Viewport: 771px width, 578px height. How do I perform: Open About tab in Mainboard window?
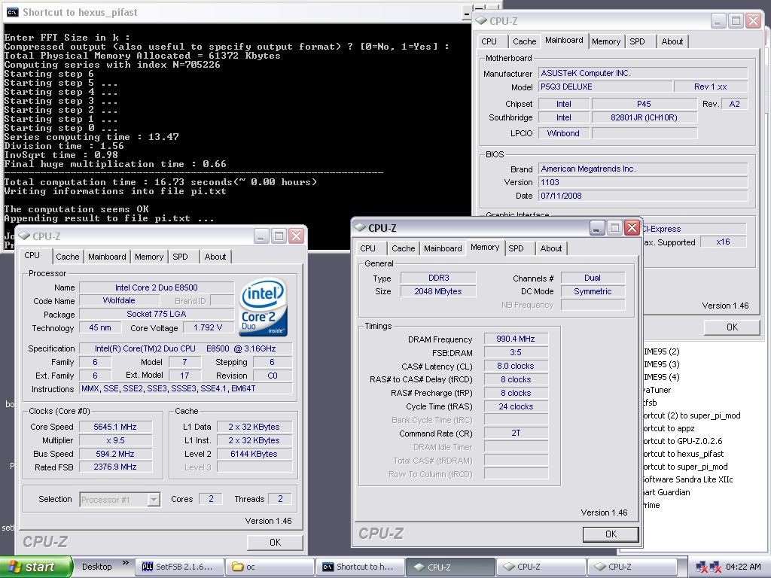[x=672, y=41]
